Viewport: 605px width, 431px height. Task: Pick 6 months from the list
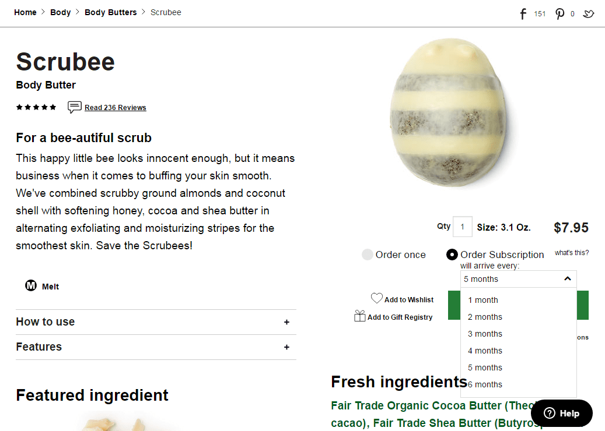pos(485,384)
